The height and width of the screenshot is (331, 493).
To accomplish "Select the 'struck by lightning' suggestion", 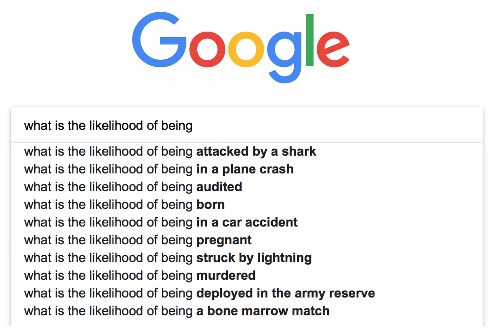I will [168, 258].
